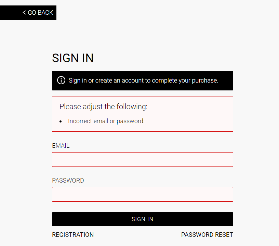Click the bullet point in error list

(x=61, y=121)
